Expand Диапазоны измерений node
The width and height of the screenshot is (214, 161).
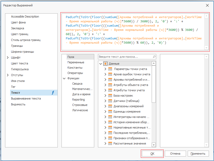(105, 106)
